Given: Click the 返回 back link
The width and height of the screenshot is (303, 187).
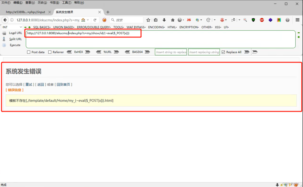Looking at the screenshot, I should [x=41, y=84].
